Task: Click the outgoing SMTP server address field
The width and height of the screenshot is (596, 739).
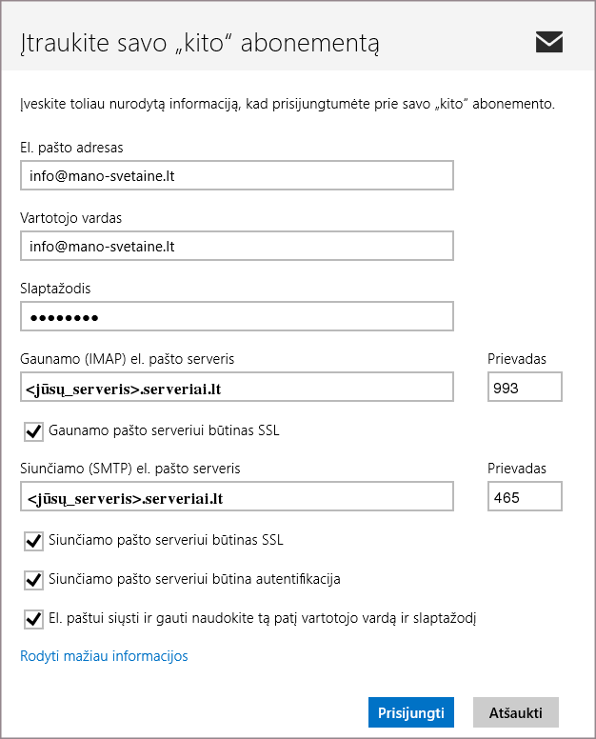Action: 236,497
